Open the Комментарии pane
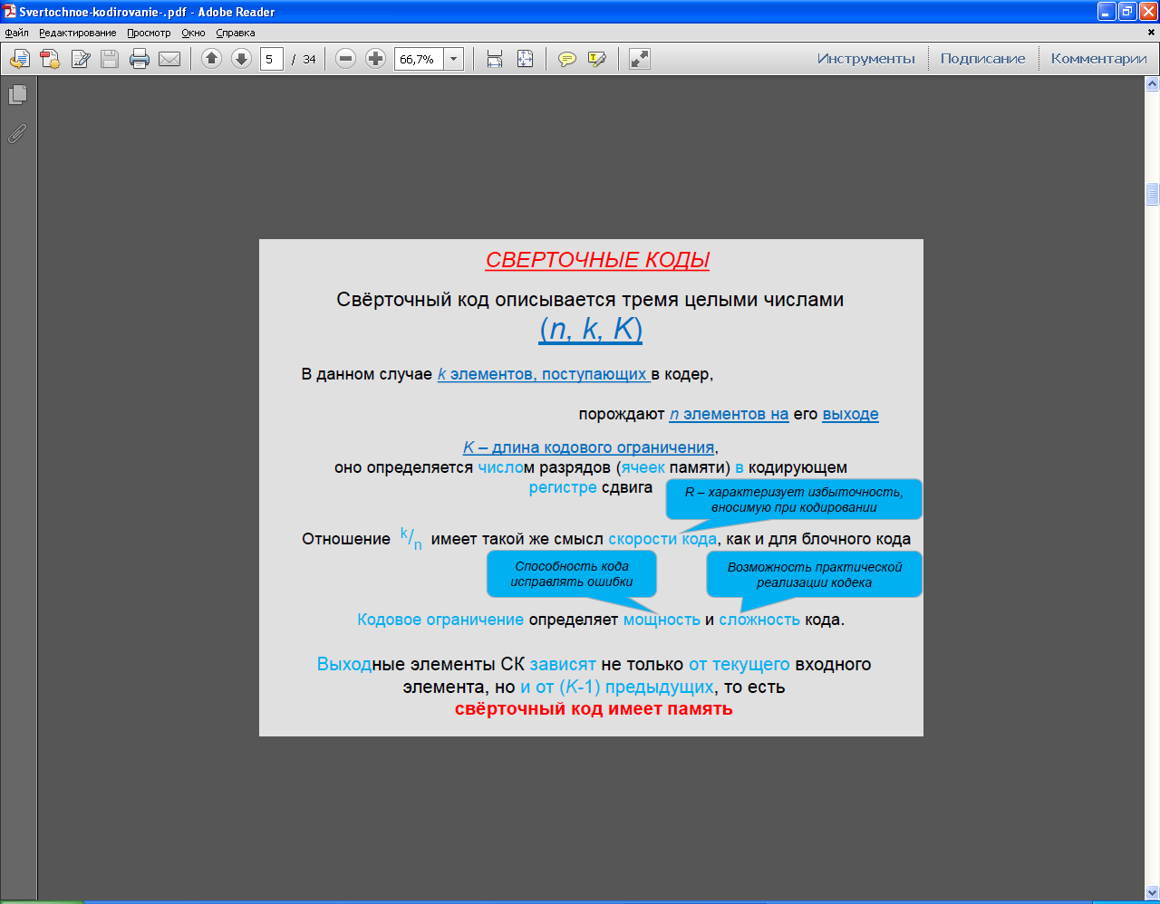Viewport: 1160px width, 904px height. [x=1099, y=59]
